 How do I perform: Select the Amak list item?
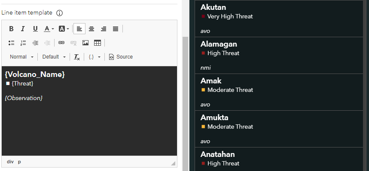click(279, 92)
